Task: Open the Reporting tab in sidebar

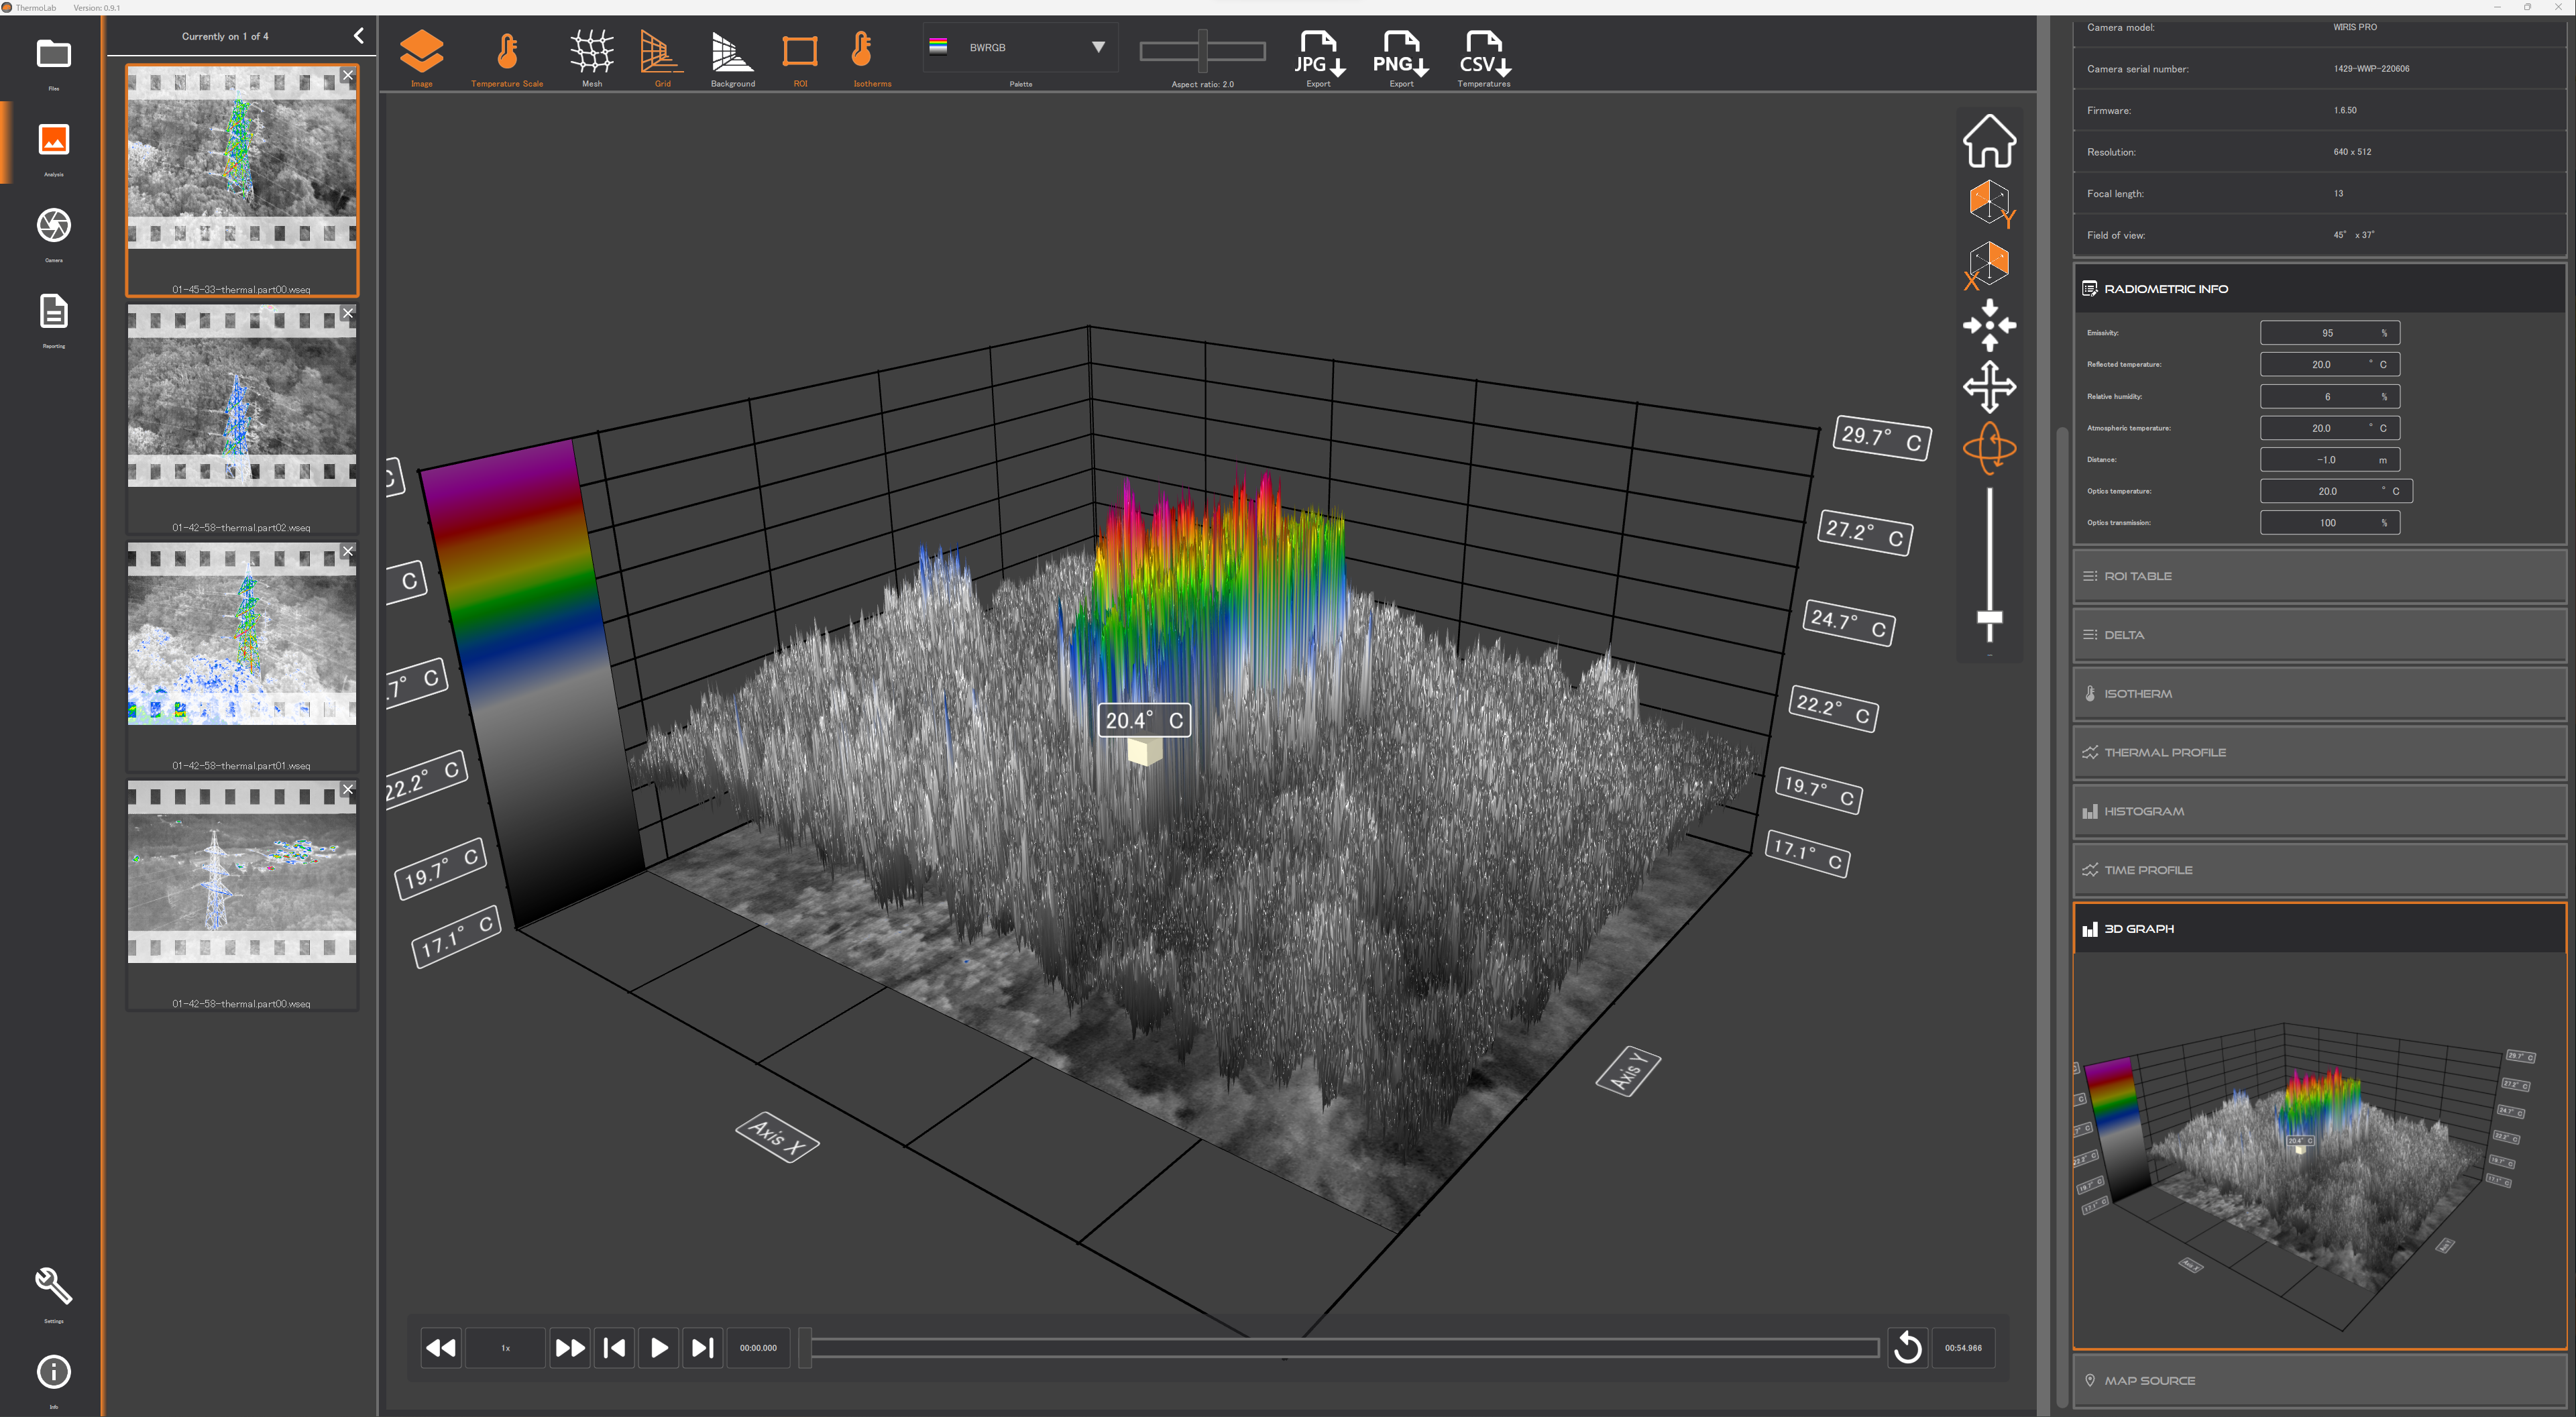Action: coord(54,313)
